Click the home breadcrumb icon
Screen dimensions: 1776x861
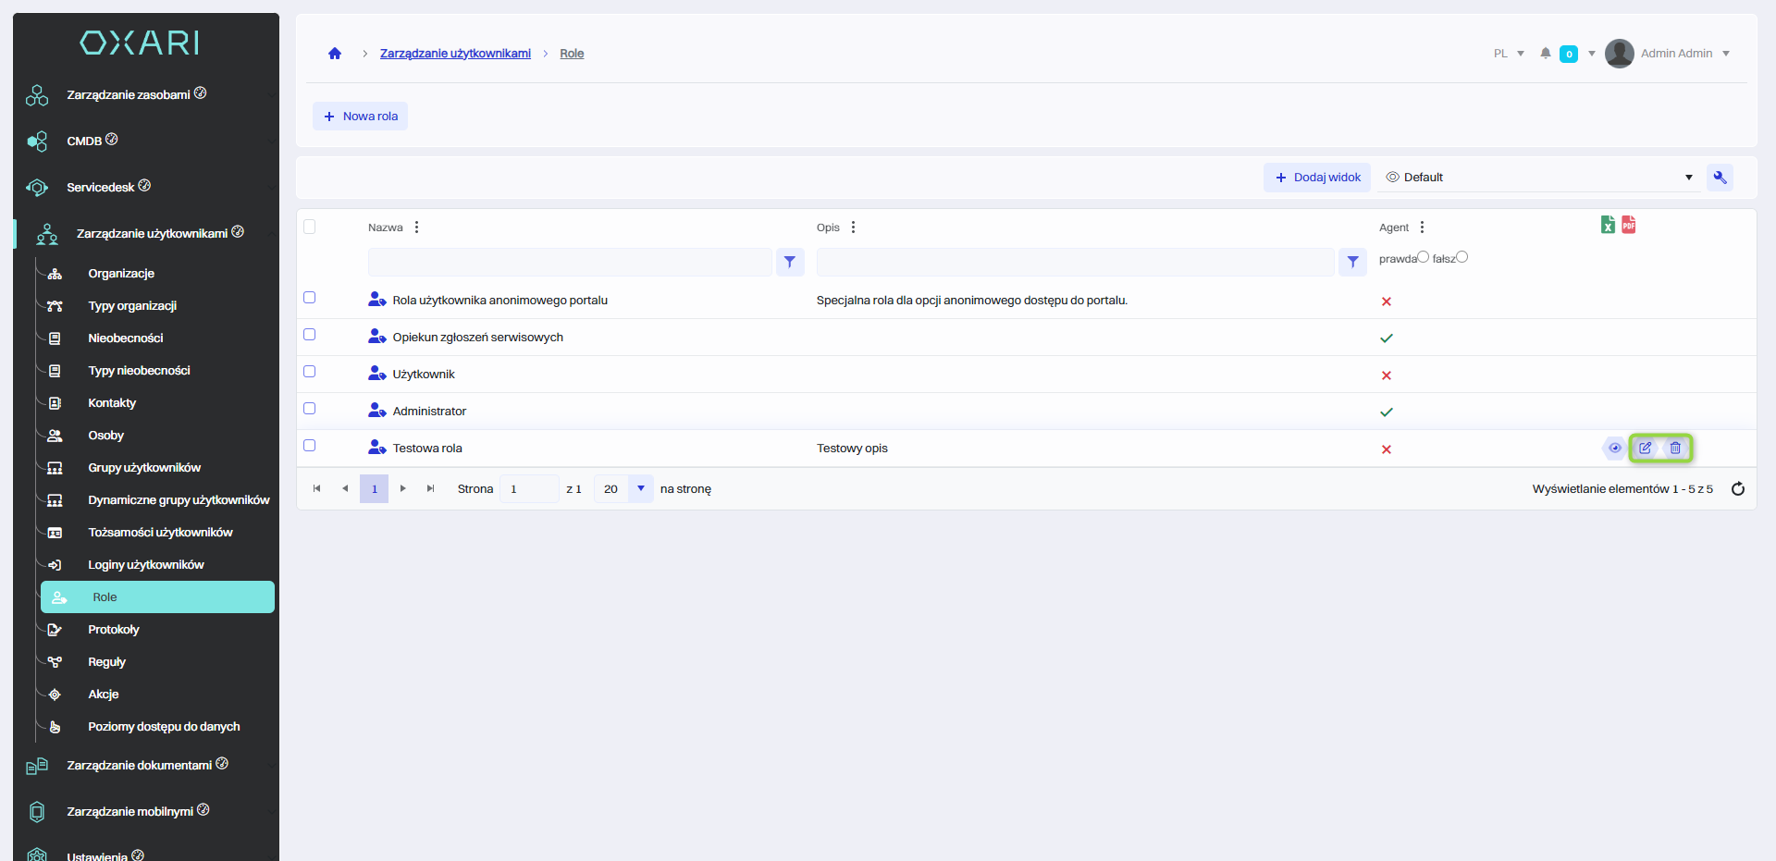[335, 54]
